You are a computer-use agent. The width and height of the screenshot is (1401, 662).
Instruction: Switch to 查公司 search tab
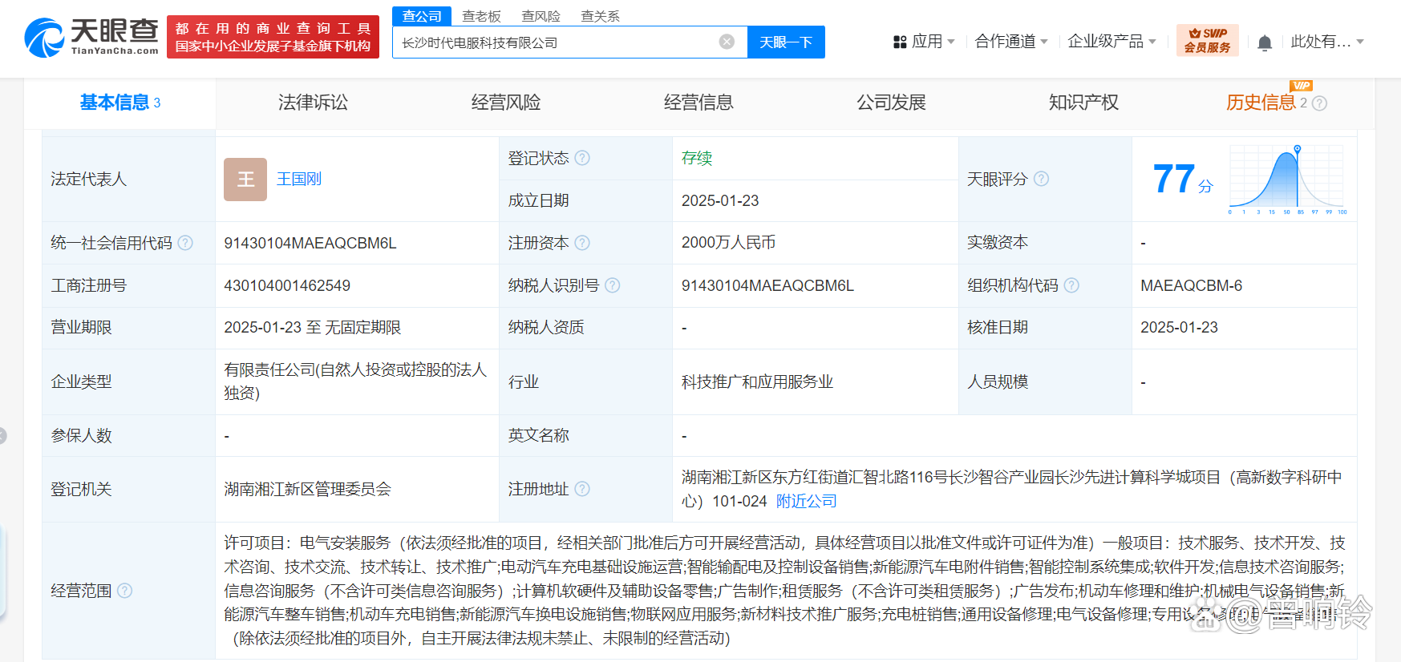[422, 16]
